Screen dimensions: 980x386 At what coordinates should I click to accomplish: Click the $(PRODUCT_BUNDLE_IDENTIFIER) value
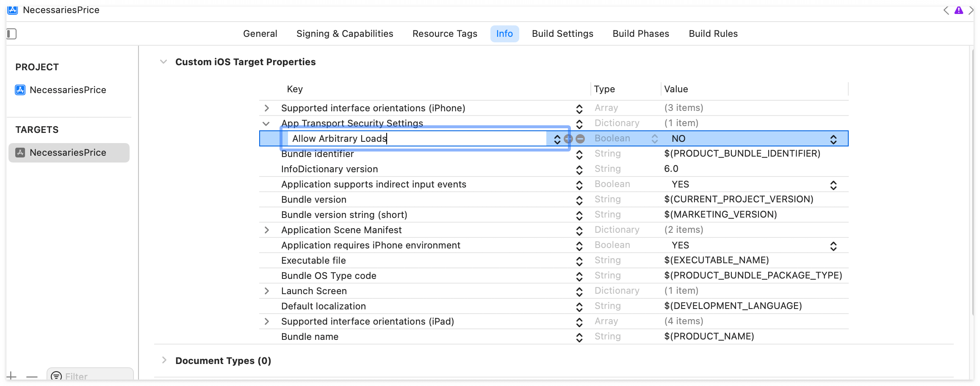point(742,153)
